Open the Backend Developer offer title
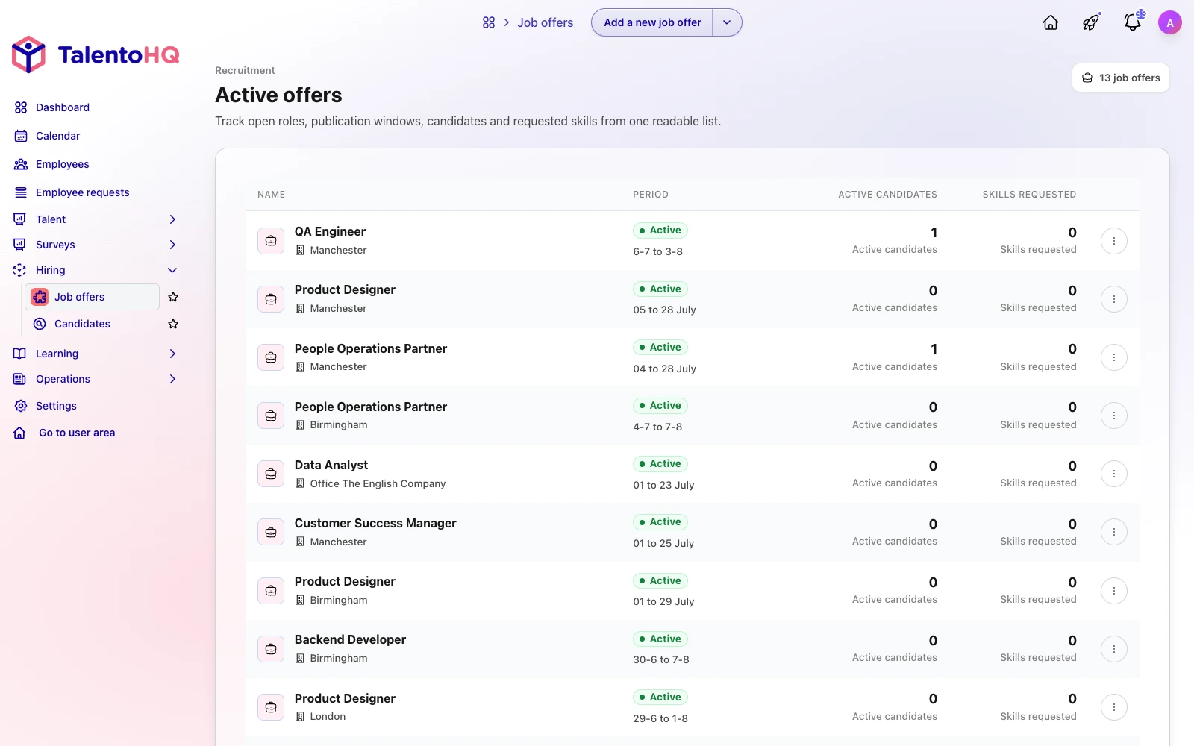This screenshot has width=1194, height=746. click(x=350, y=639)
